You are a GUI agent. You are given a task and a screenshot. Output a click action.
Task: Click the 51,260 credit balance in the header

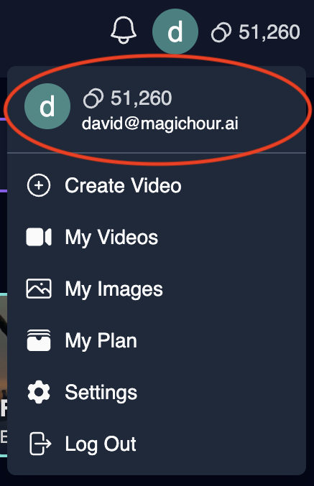pos(269,32)
